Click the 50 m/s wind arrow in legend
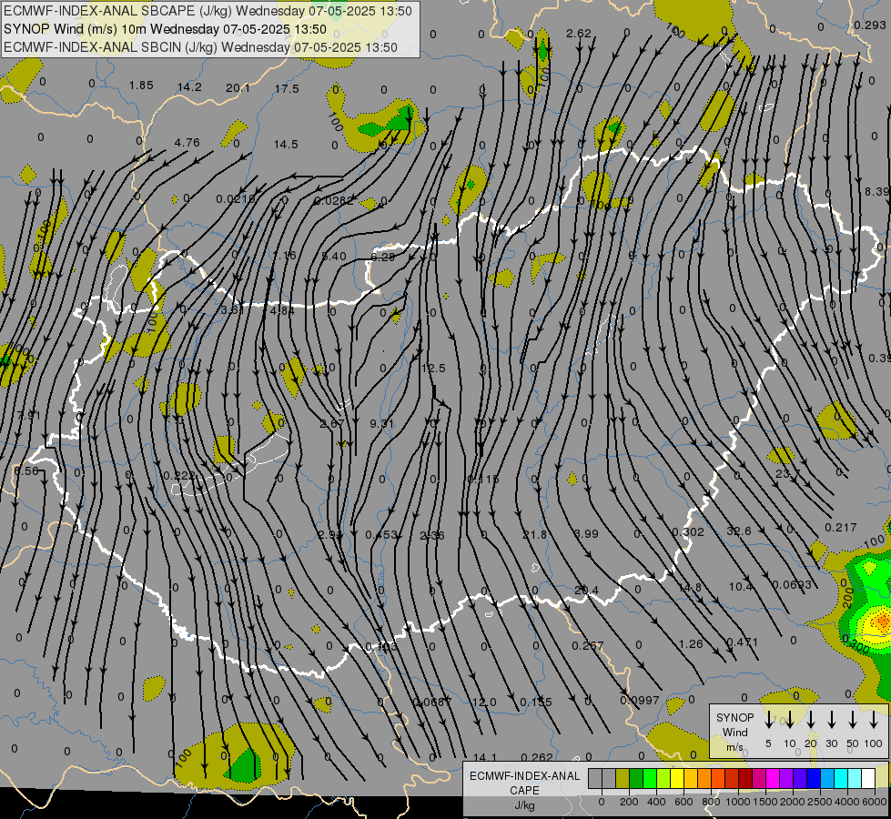 [853, 720]
